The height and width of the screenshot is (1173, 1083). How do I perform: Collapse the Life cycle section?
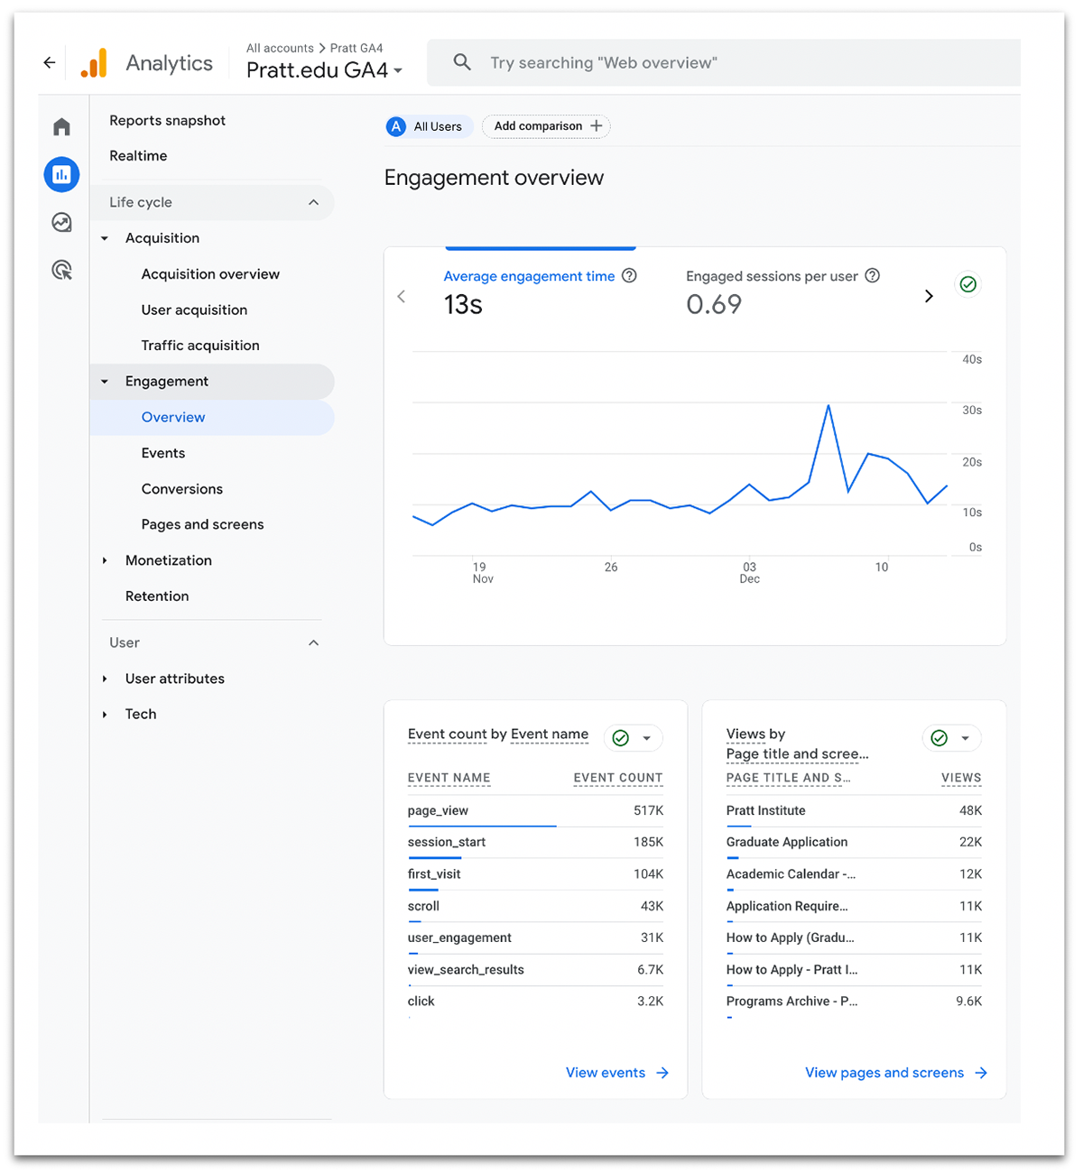coord(313,202)
